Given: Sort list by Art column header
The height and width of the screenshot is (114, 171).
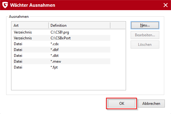Looking at the screenshot, I should point(30,25).
